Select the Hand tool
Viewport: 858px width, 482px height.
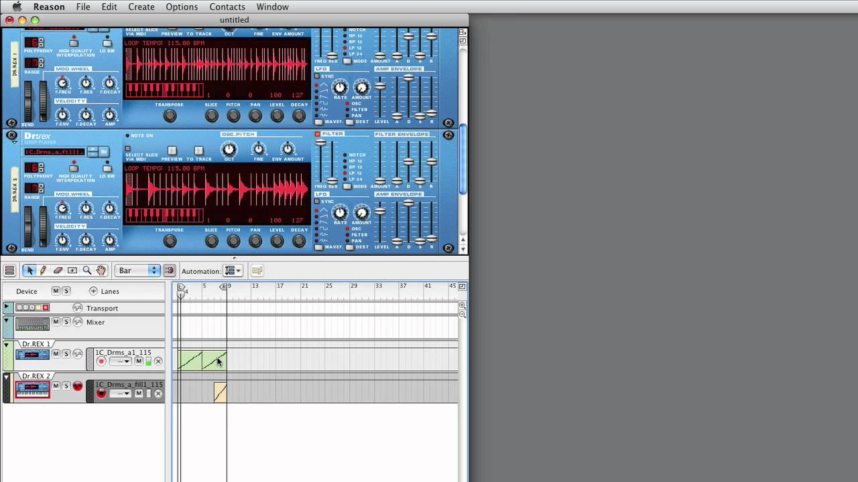click(101, 270)
